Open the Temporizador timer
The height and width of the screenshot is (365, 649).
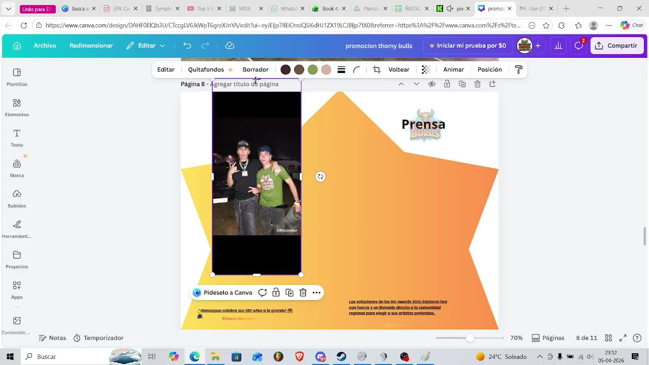(x=98, y=338)
